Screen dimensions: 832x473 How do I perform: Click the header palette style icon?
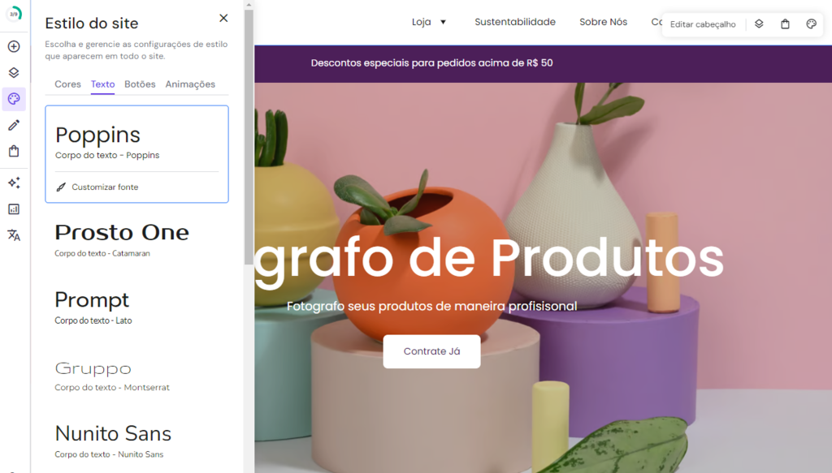click(x=812, y=24)
